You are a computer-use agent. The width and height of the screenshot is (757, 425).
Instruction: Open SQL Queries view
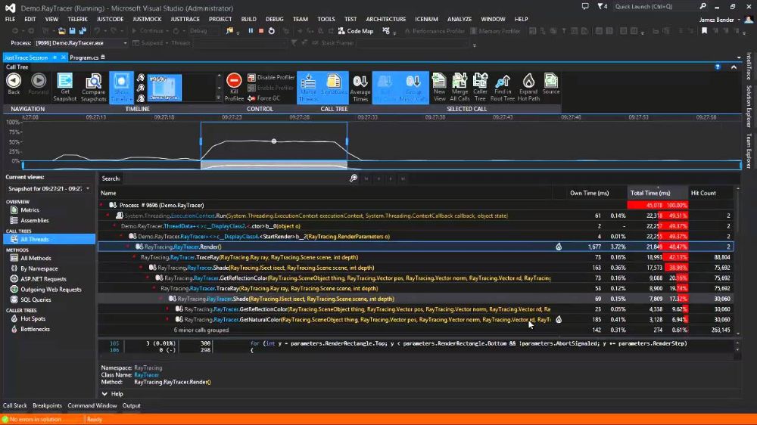[x=36, y=300]
